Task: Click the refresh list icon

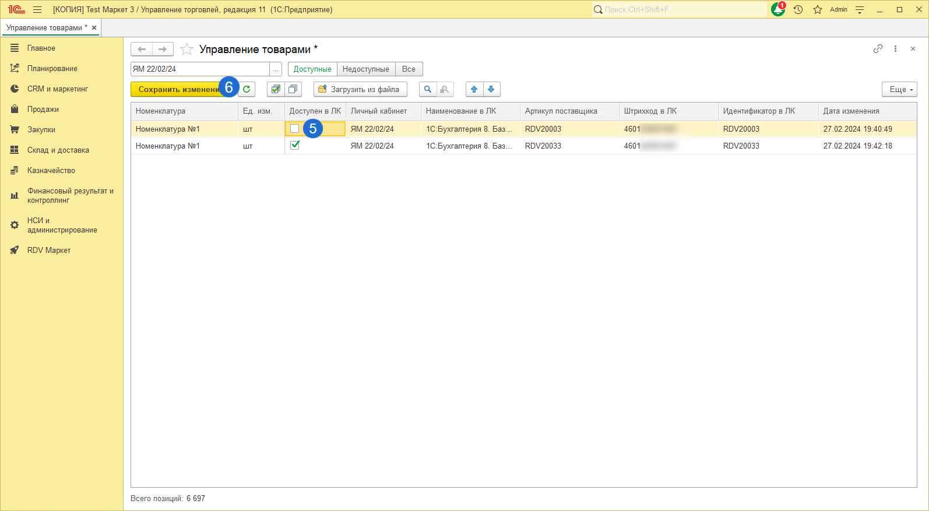Action: (x=247, y=89)
